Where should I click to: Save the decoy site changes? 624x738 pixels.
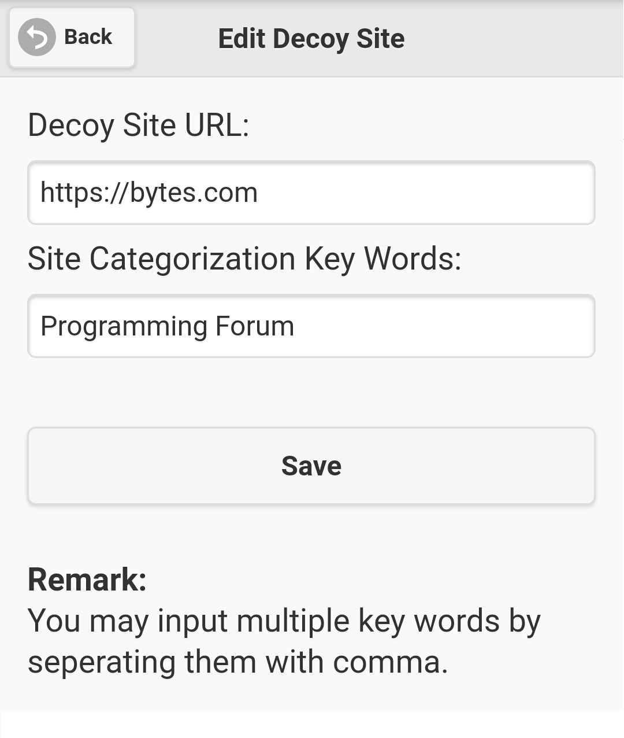coord(311,466)
